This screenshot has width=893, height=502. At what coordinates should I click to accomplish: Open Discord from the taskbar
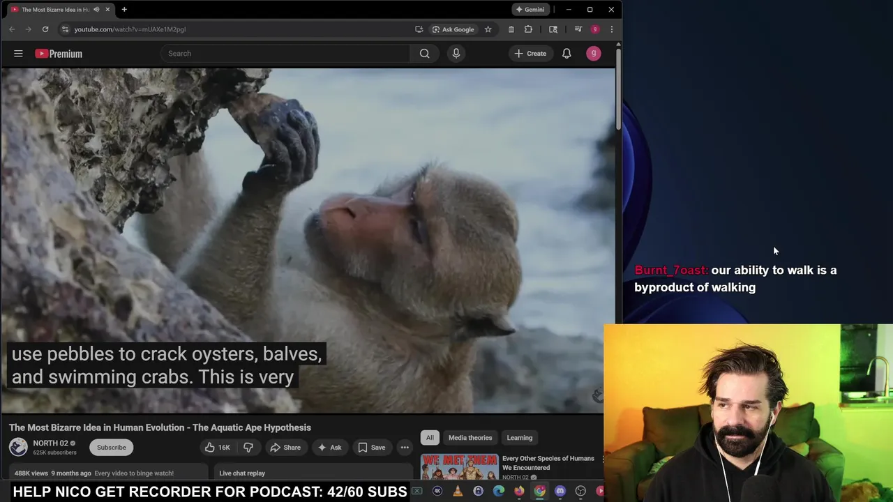point(560,492)
